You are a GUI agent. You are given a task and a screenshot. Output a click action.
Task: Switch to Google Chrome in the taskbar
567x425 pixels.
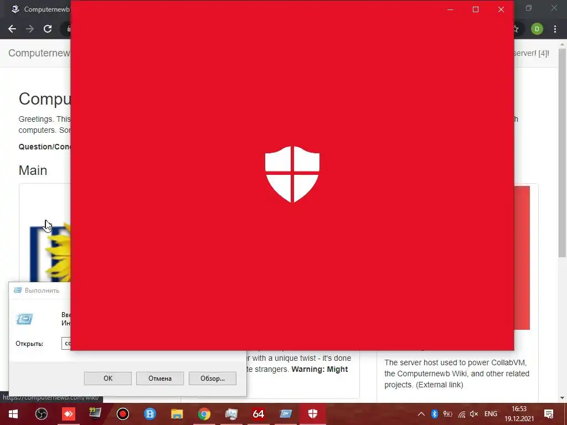point(204,414)
